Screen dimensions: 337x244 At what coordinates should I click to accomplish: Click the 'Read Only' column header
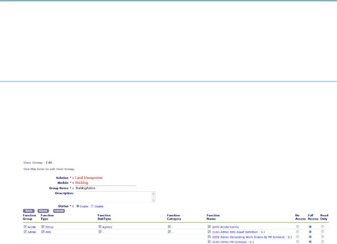click(x=324, y=217)
